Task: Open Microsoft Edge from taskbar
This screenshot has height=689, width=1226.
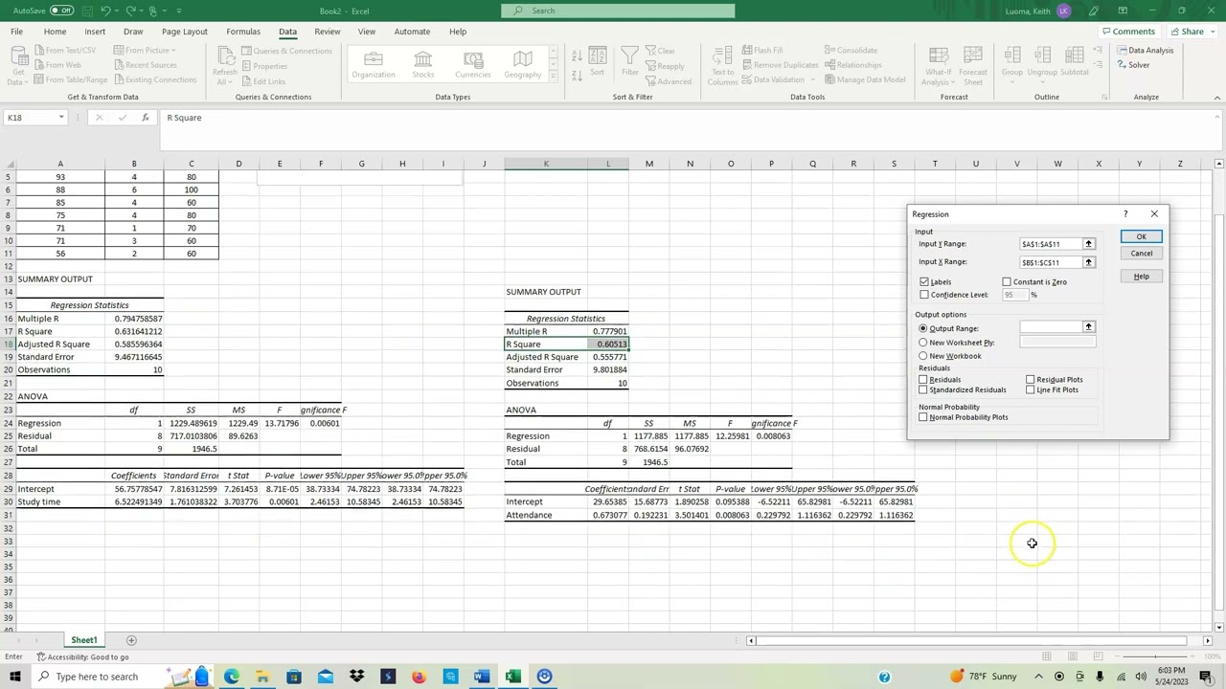Action: tap(231, 677)
